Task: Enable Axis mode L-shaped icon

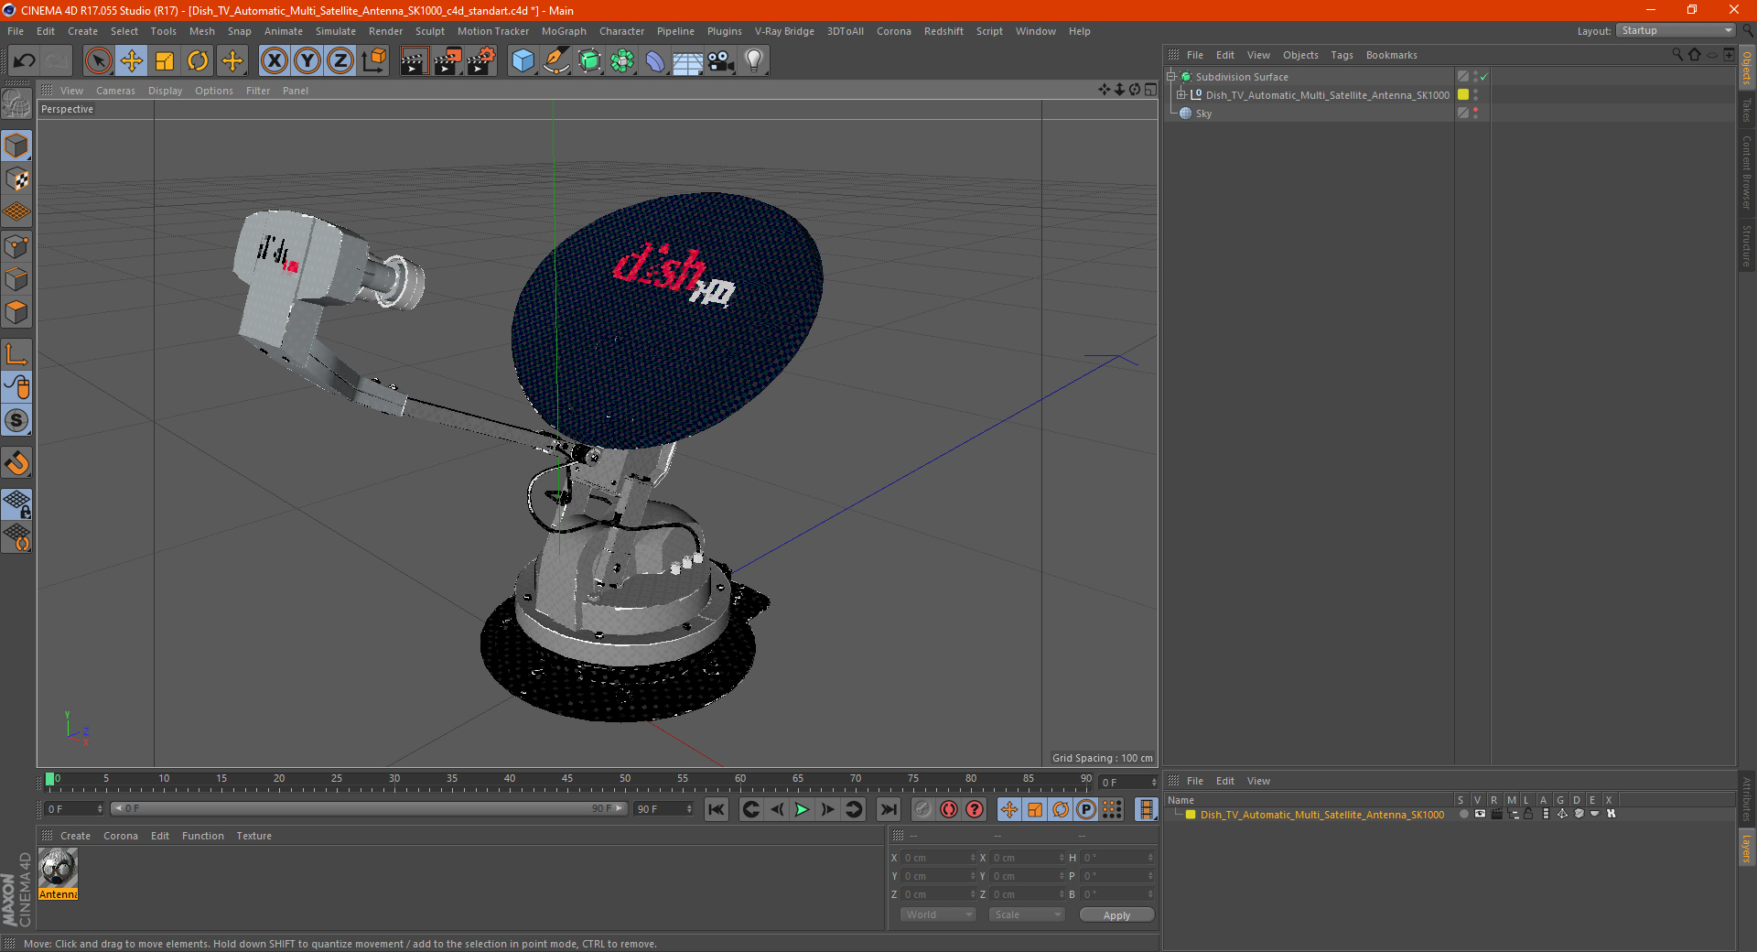Action: pyautogui.click(x=16, y=354)
